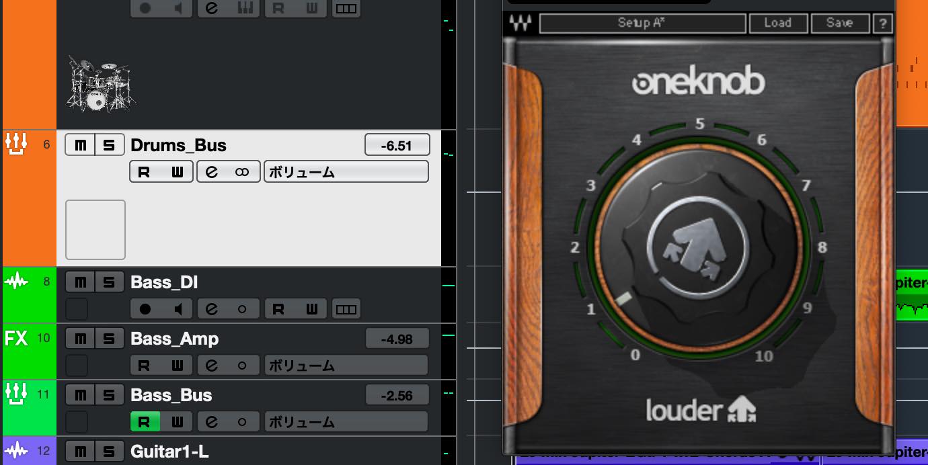Click the -2.56 volume value on Bass_Bus
This screenshot has height=465, width=928.
point(397,395)
